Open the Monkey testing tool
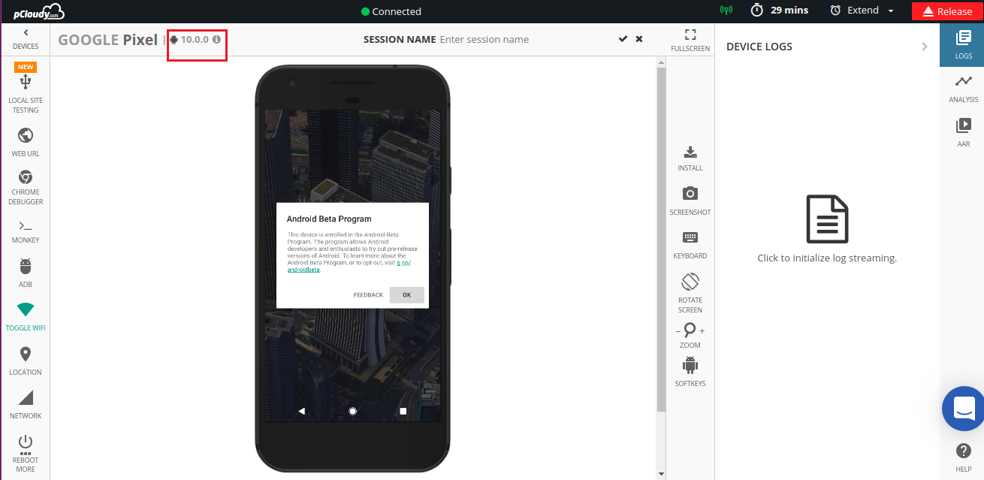This screenshot has width=984, height=480. (x=26, y=231)
